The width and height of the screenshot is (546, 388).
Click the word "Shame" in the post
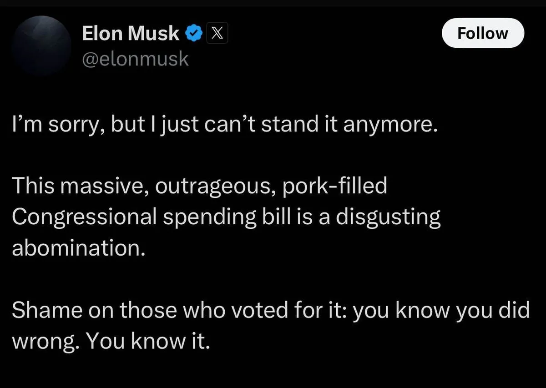coord(44,310)
